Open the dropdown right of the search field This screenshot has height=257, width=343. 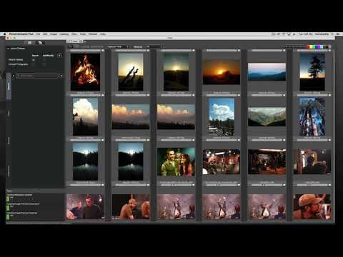[61, 76]
